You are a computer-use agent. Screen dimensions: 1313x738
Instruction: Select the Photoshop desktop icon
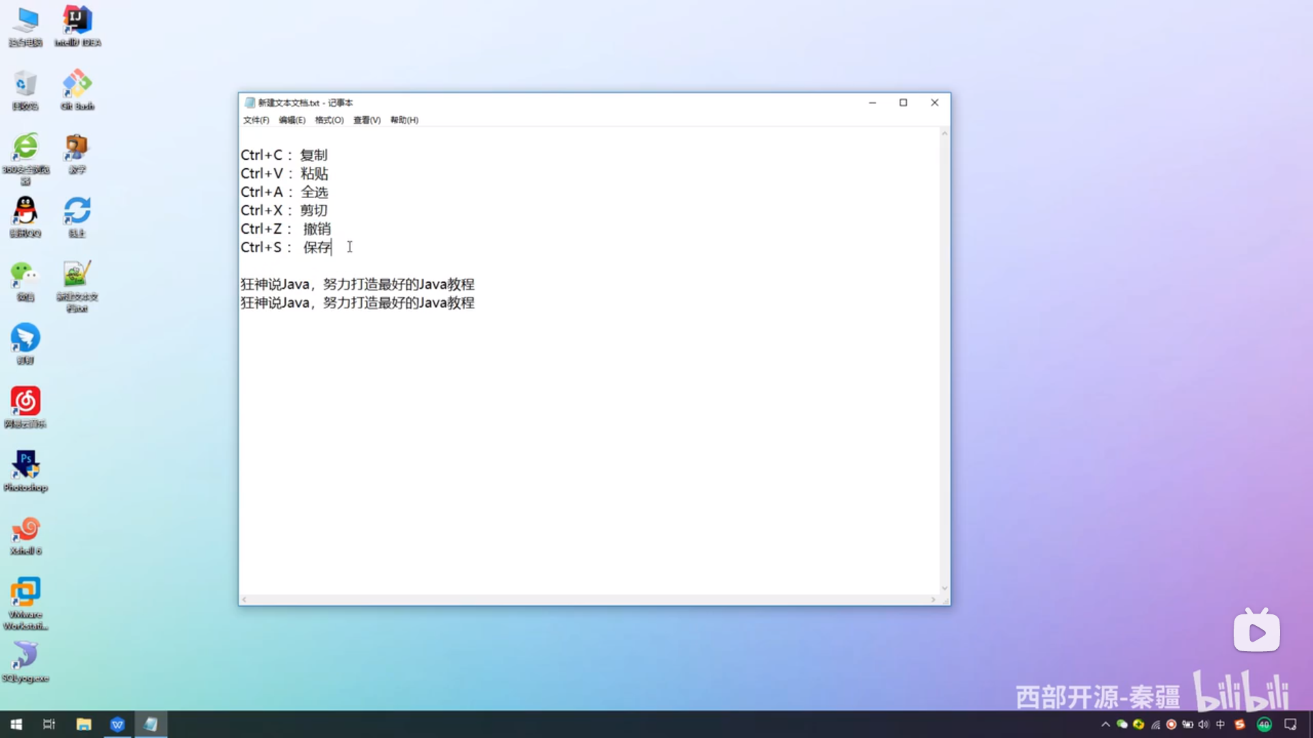click(x=26, y=465)
